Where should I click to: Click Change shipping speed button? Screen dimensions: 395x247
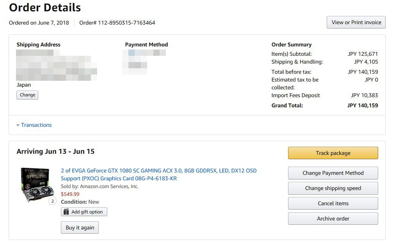[333, 188]
